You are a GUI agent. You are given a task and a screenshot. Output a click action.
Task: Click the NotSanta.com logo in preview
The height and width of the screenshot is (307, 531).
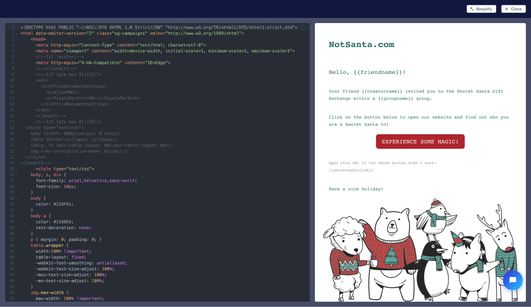[x=361, y=44]
